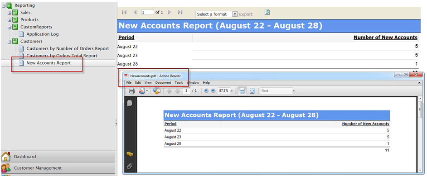This screenshot has width=427, height=176.
Task: Click the Adobe Reader vertical scrollbar thumb
Action: (x=420, y=110)
